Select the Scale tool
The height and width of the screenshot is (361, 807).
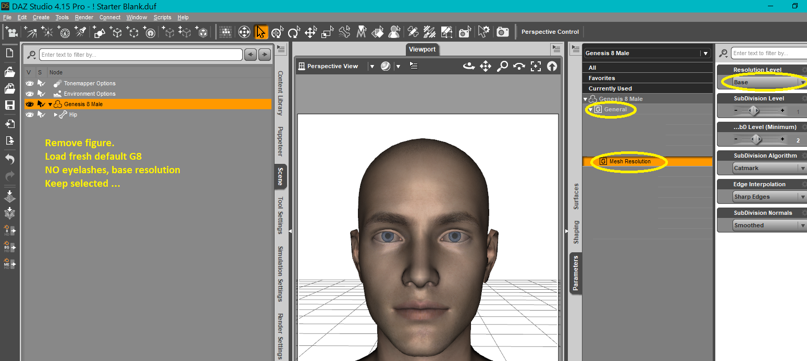pyautogui.click(x=327, y=32)
